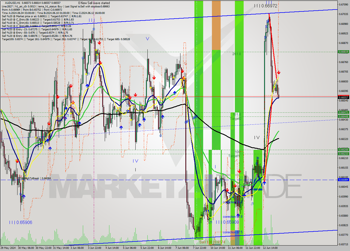The image size is (350, 251).
Task: Click the 12 Jun 14:00 time label
Action: coord(270,248)
